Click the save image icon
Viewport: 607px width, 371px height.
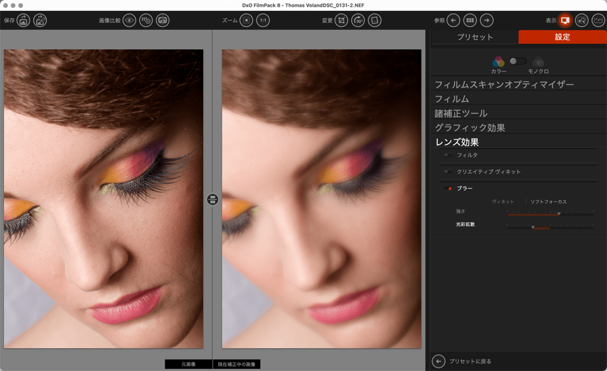pos(24,20)
